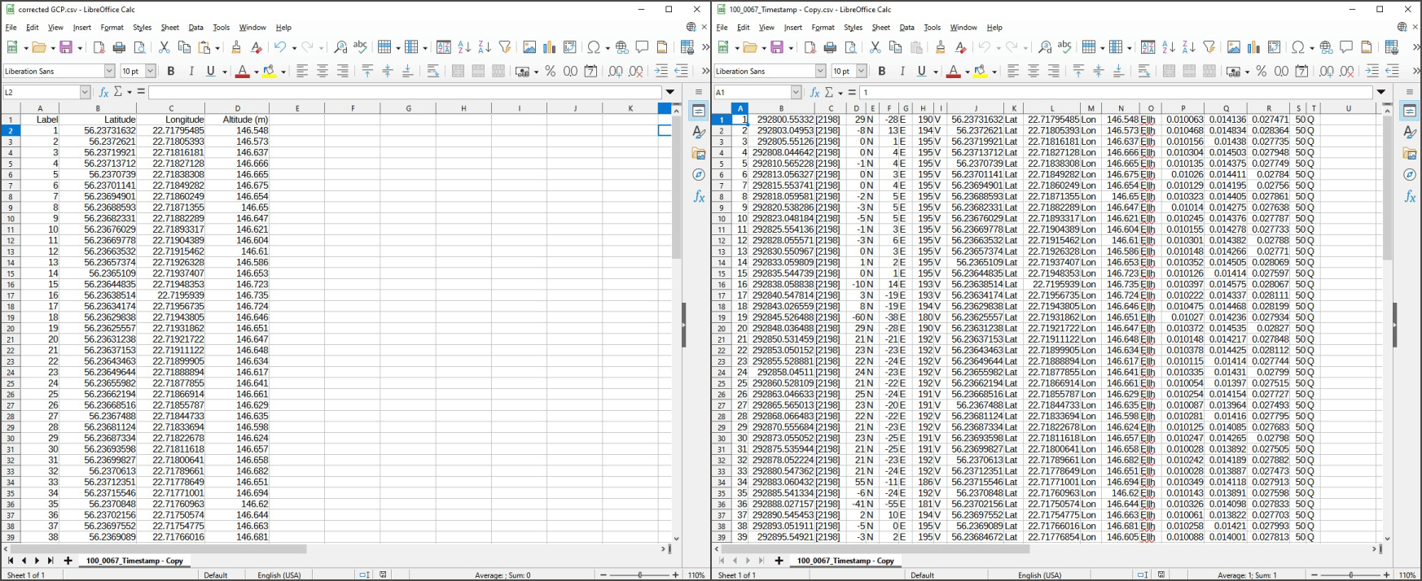The width and height of the screenshot is (1422, 581).
Task: Undo last action in corrected GCP.csv window
Action: click(x=280, y=47)
